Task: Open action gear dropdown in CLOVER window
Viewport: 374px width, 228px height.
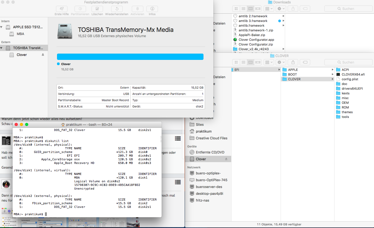Action: tap(281, 62)
